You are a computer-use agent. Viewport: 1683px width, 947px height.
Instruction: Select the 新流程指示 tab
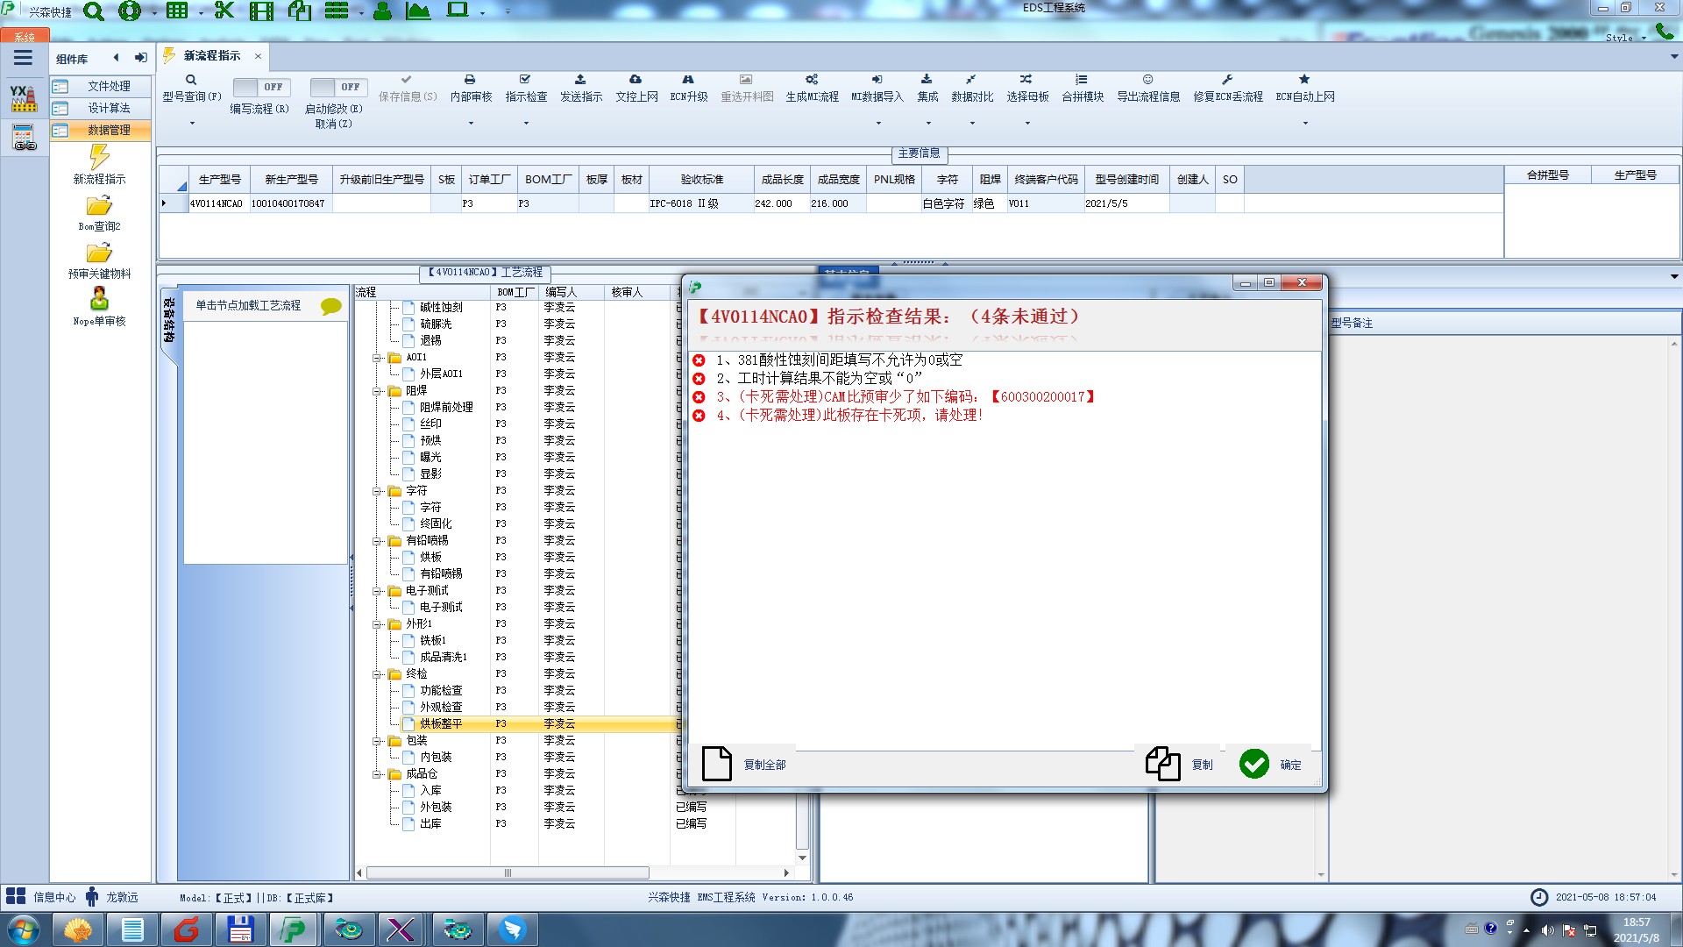(211, 56)
